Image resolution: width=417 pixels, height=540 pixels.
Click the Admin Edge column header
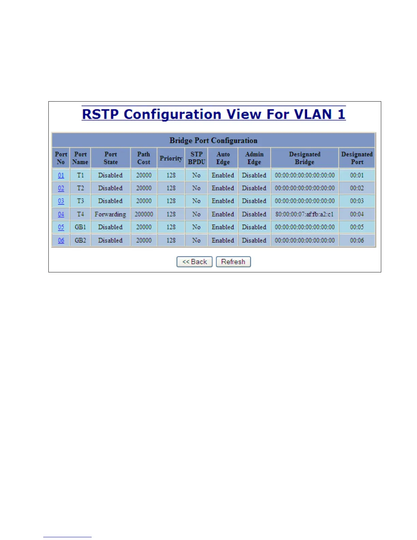[254, 158]
